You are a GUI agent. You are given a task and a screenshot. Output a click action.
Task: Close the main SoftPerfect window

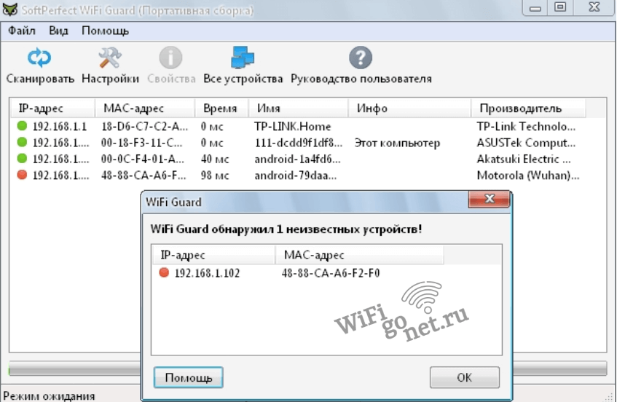pyautogui.click(x=594, y=8)
